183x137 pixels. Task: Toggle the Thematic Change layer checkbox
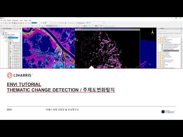(3, 35)
